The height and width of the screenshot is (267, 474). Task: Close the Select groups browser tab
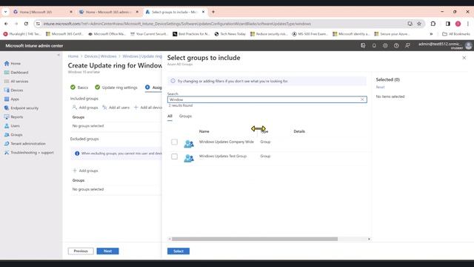[203, 12]
